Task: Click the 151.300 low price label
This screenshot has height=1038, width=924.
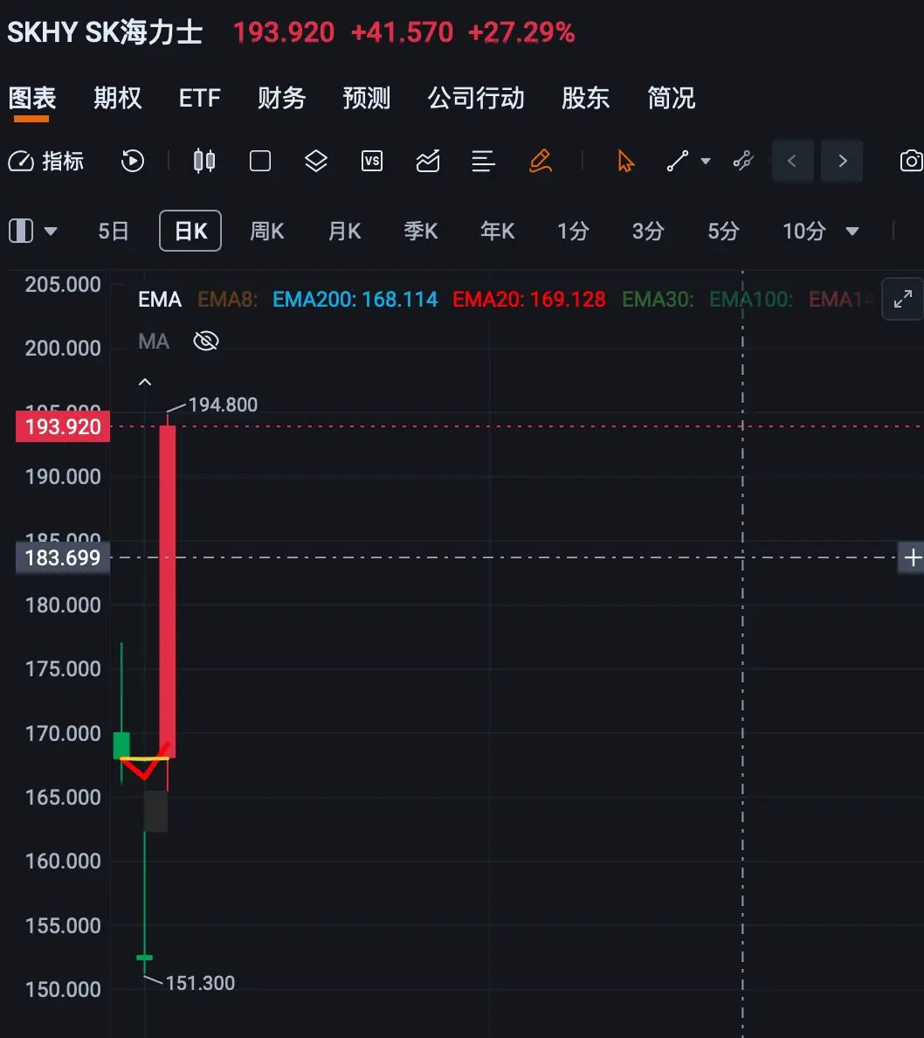Action: pyautogui.click(x=200, y=983)
